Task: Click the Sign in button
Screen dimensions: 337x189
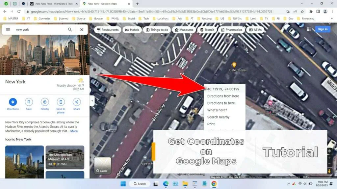Action: pos(323,29)
